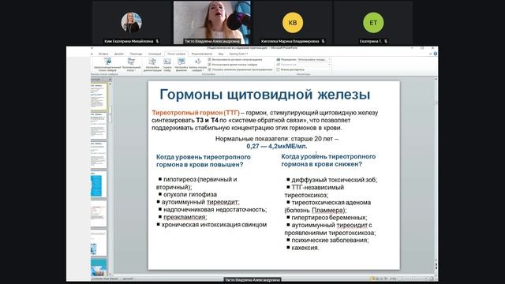Image resolution: width=505 pixels, height=284 pixels.
Task: Click the KB avatar of Киселева Марина
Action: click(x=293, y=23)
